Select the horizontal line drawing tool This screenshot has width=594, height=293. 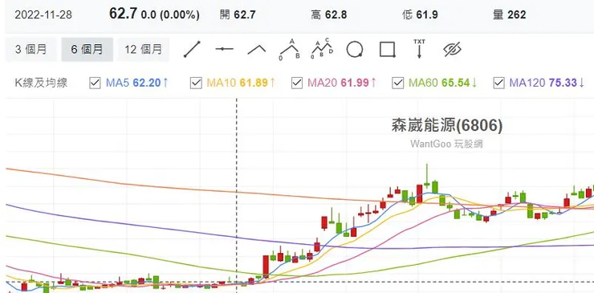224,49
